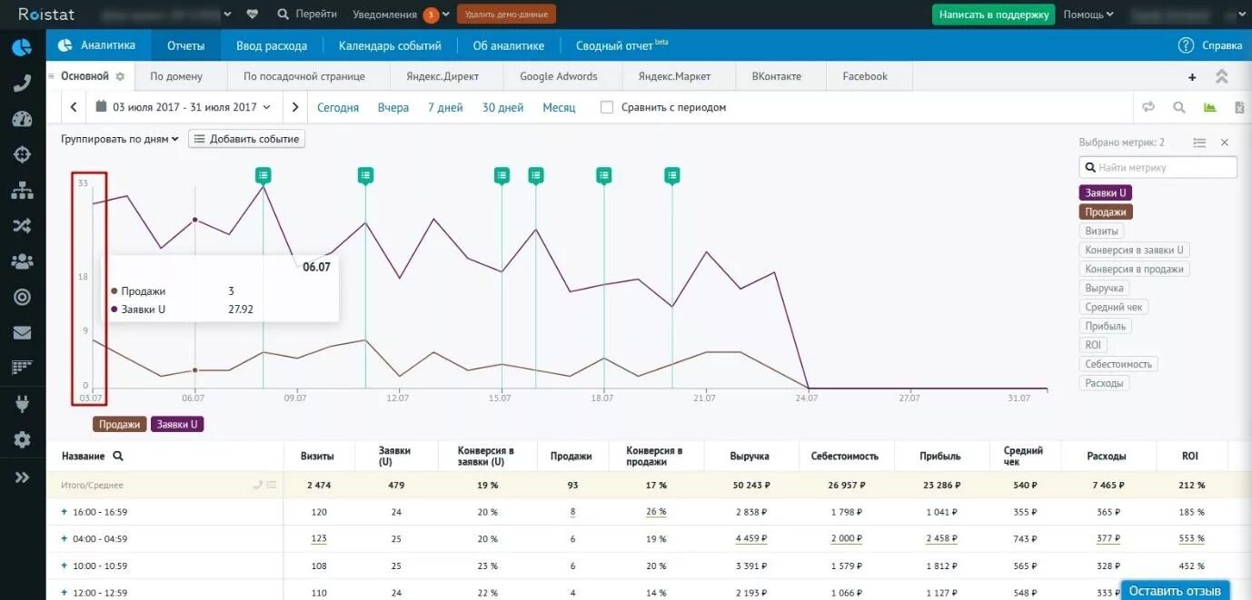Viewport: 1252px width, 600px height.
Task: Click the event marker at 08.07 on chart
Action: [x=263, y=174]
